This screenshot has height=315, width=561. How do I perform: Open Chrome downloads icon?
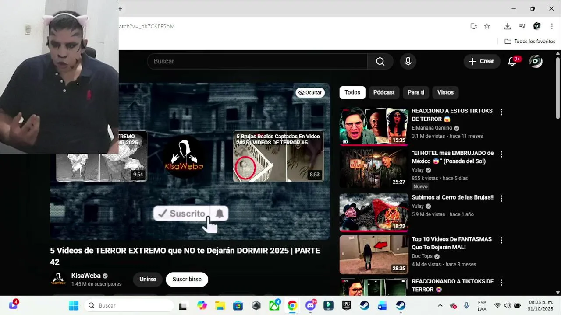(x=508, y=26)
